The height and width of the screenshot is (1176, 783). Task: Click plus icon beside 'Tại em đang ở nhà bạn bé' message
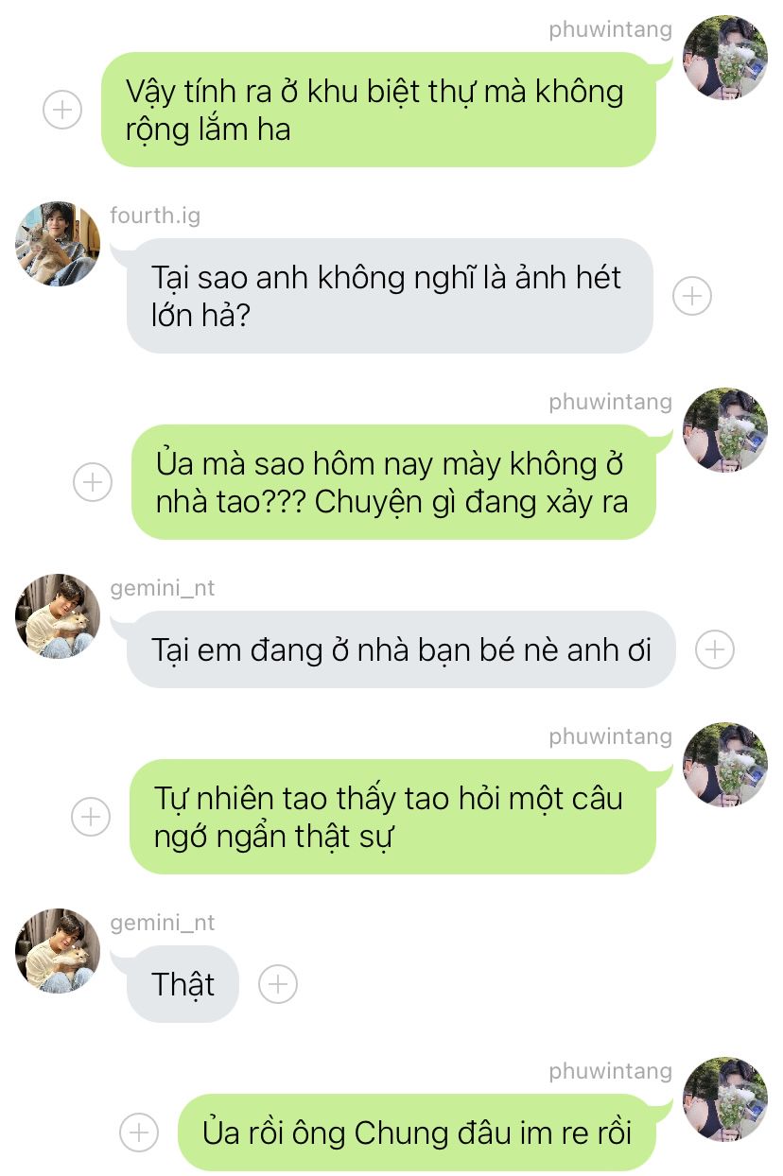pos(714,649)
